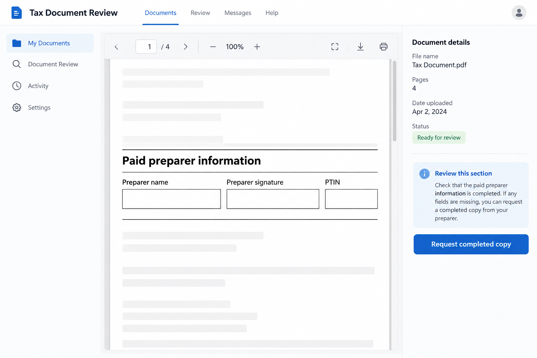
Task: Switch to the Help tab
Action: pyautogui.click(x=272, y=13)
